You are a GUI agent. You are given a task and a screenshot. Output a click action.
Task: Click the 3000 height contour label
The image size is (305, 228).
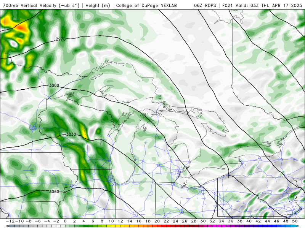(54, 85)
